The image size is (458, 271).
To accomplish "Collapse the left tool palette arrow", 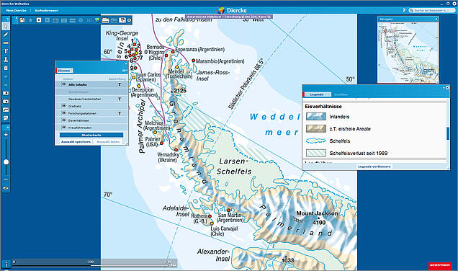I will 7,19.
